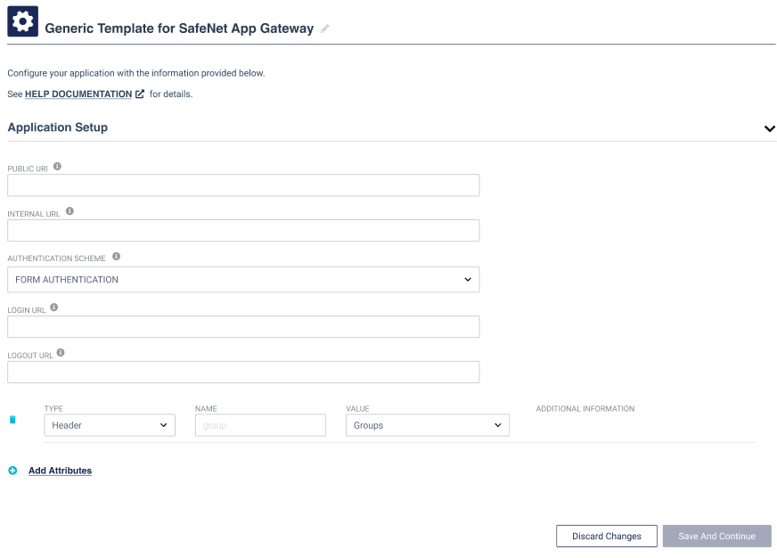Click the Logout URL info icon
This screenshot has height=558, width=777.
click(x=61, y=353)
